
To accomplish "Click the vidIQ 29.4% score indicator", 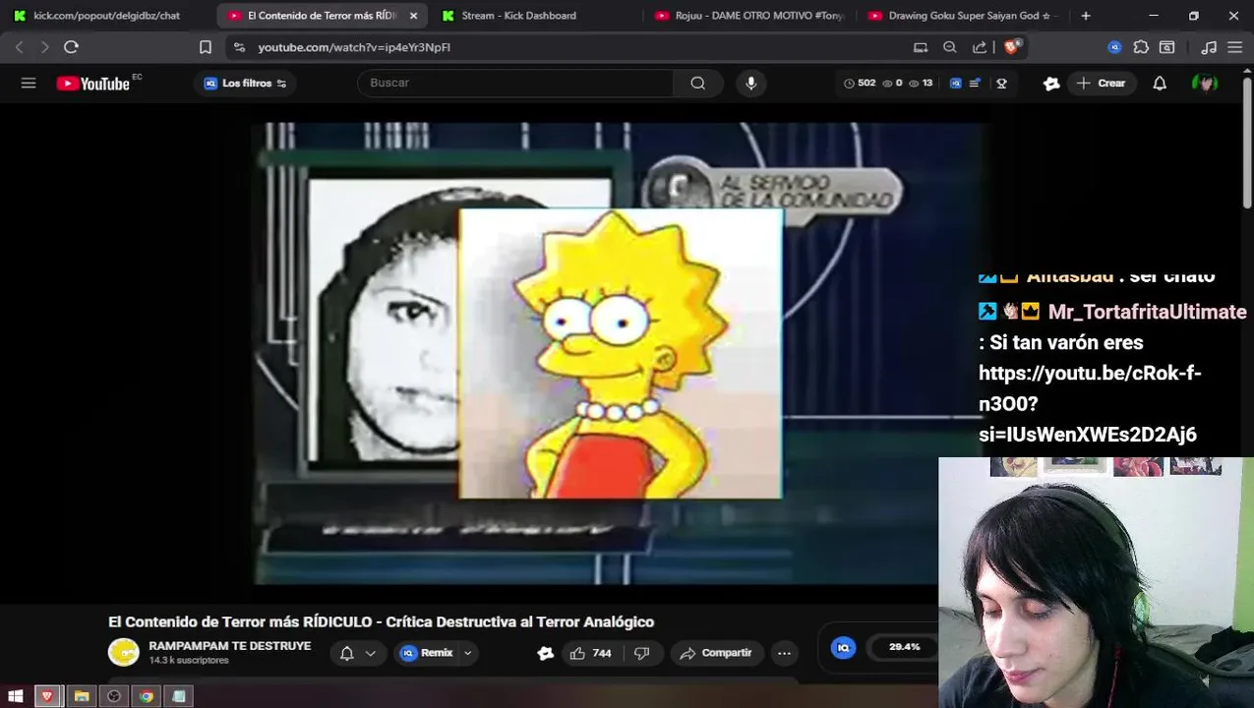I will pyautogui.click(x=904, y=647).
